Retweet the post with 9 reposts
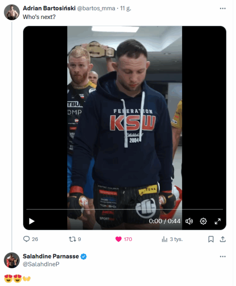The width and height of the screenshot is (236, 286). (x=72, y=239)
